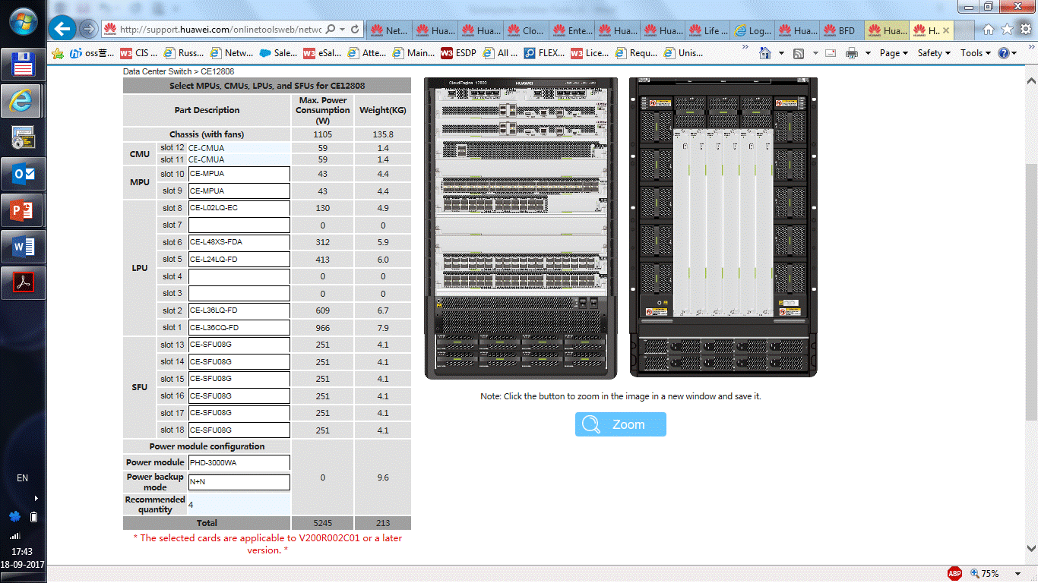This screenshot has width=1038, height=583.
Task: Click the ABP icon in status bar
Action: [955, 573]
